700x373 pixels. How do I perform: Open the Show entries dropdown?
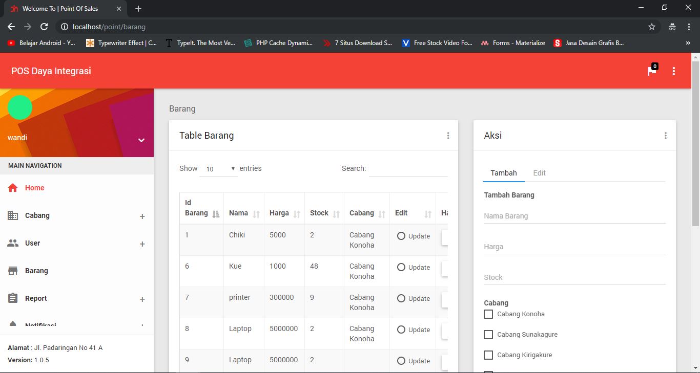tap(218, 168)
